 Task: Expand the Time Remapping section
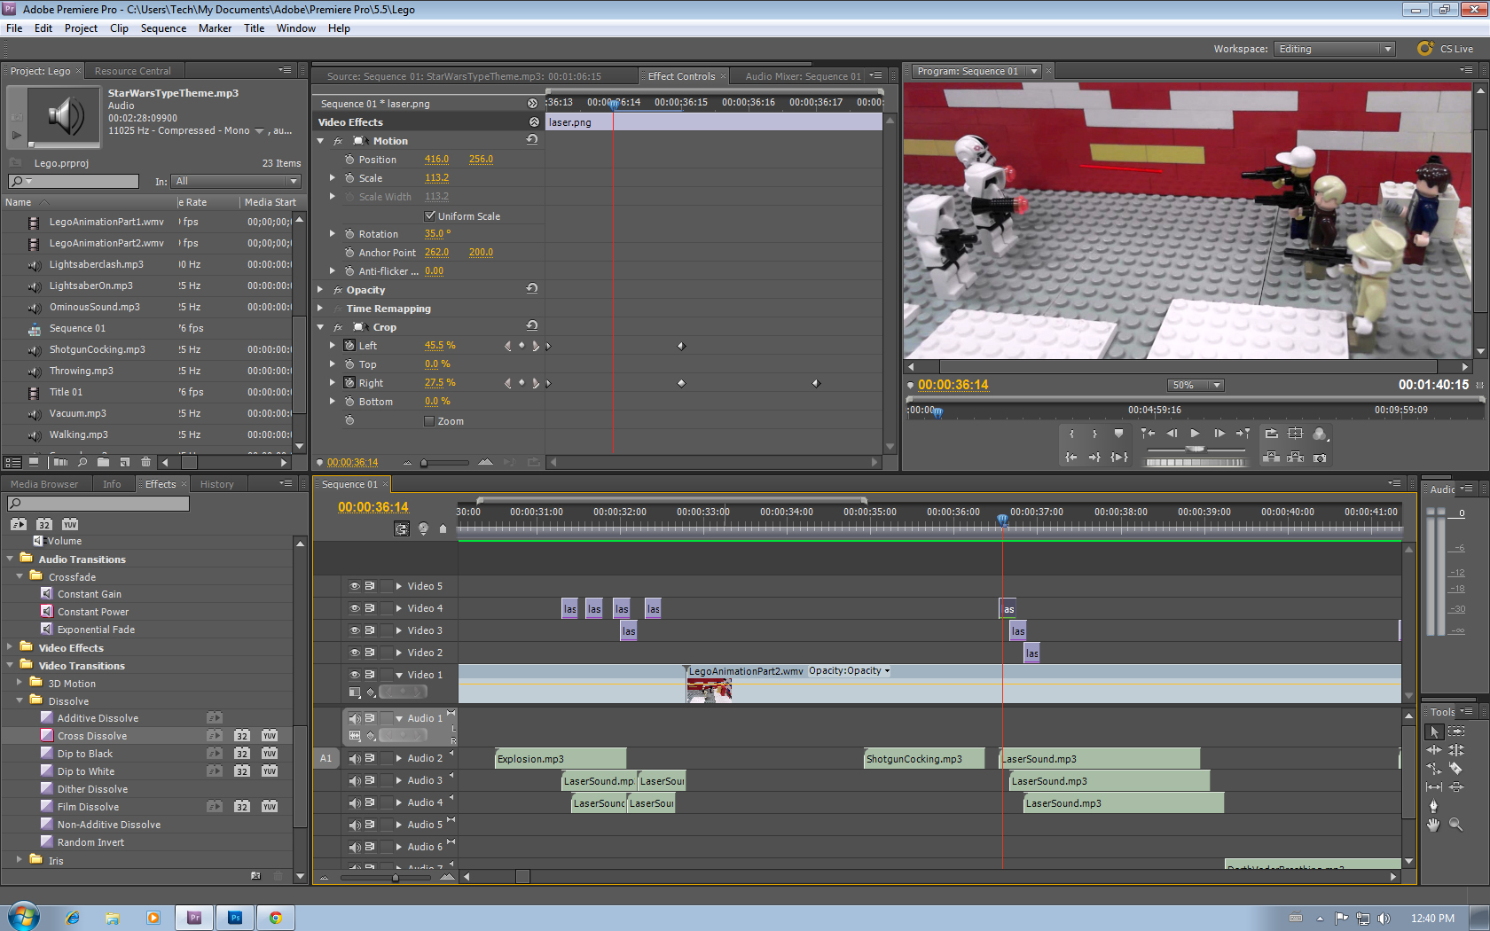click(321, 309)
